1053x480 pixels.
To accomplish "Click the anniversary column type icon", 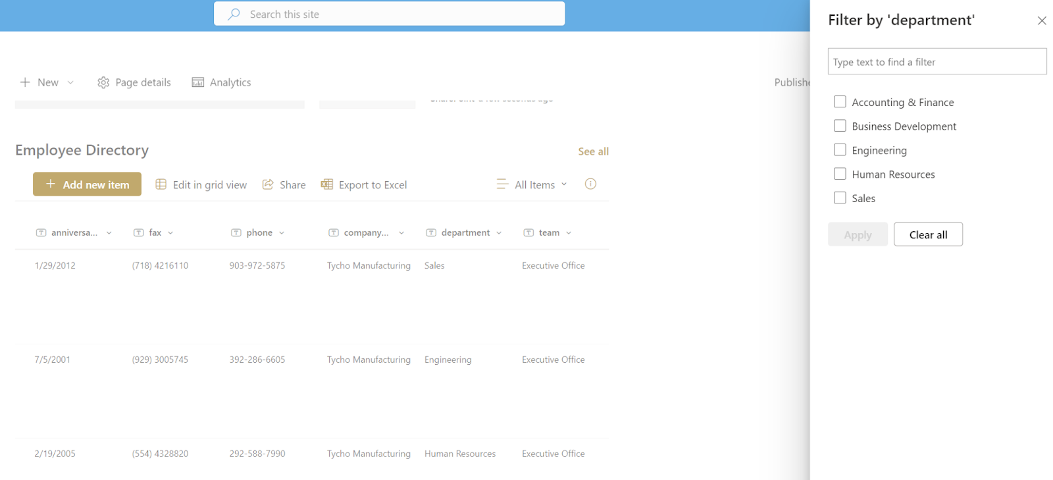I will tap(41, 232).
